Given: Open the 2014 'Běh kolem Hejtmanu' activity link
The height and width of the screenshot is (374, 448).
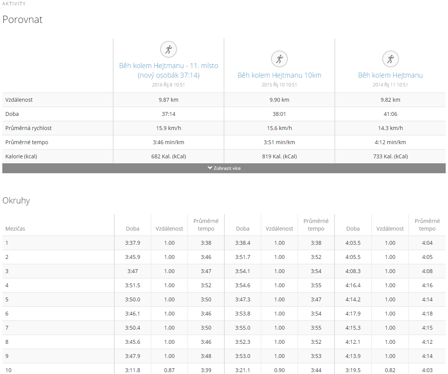Looking at the screenshot, I should (x=390, y=75).
